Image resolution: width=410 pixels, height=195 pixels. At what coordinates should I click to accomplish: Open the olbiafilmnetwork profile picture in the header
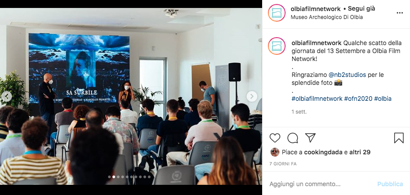[x=277, y=13]
